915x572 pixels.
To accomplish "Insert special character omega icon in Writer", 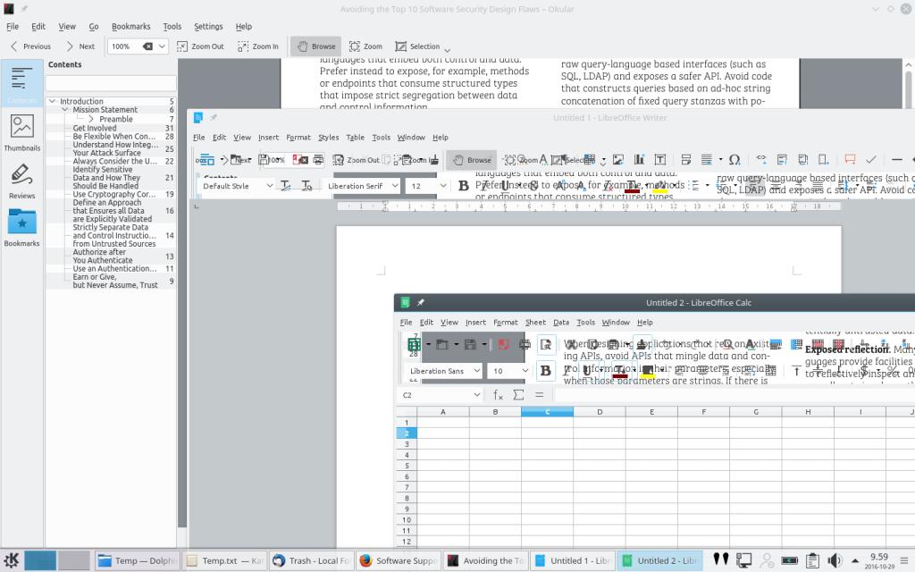I will tap(734, 160).
